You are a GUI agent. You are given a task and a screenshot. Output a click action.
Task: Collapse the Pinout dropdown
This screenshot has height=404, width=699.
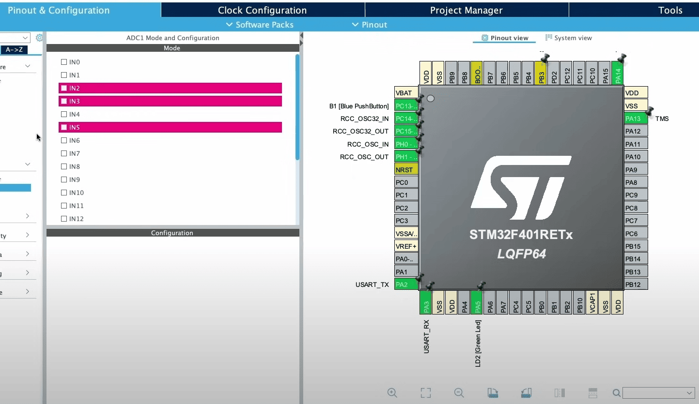(369, 24)
